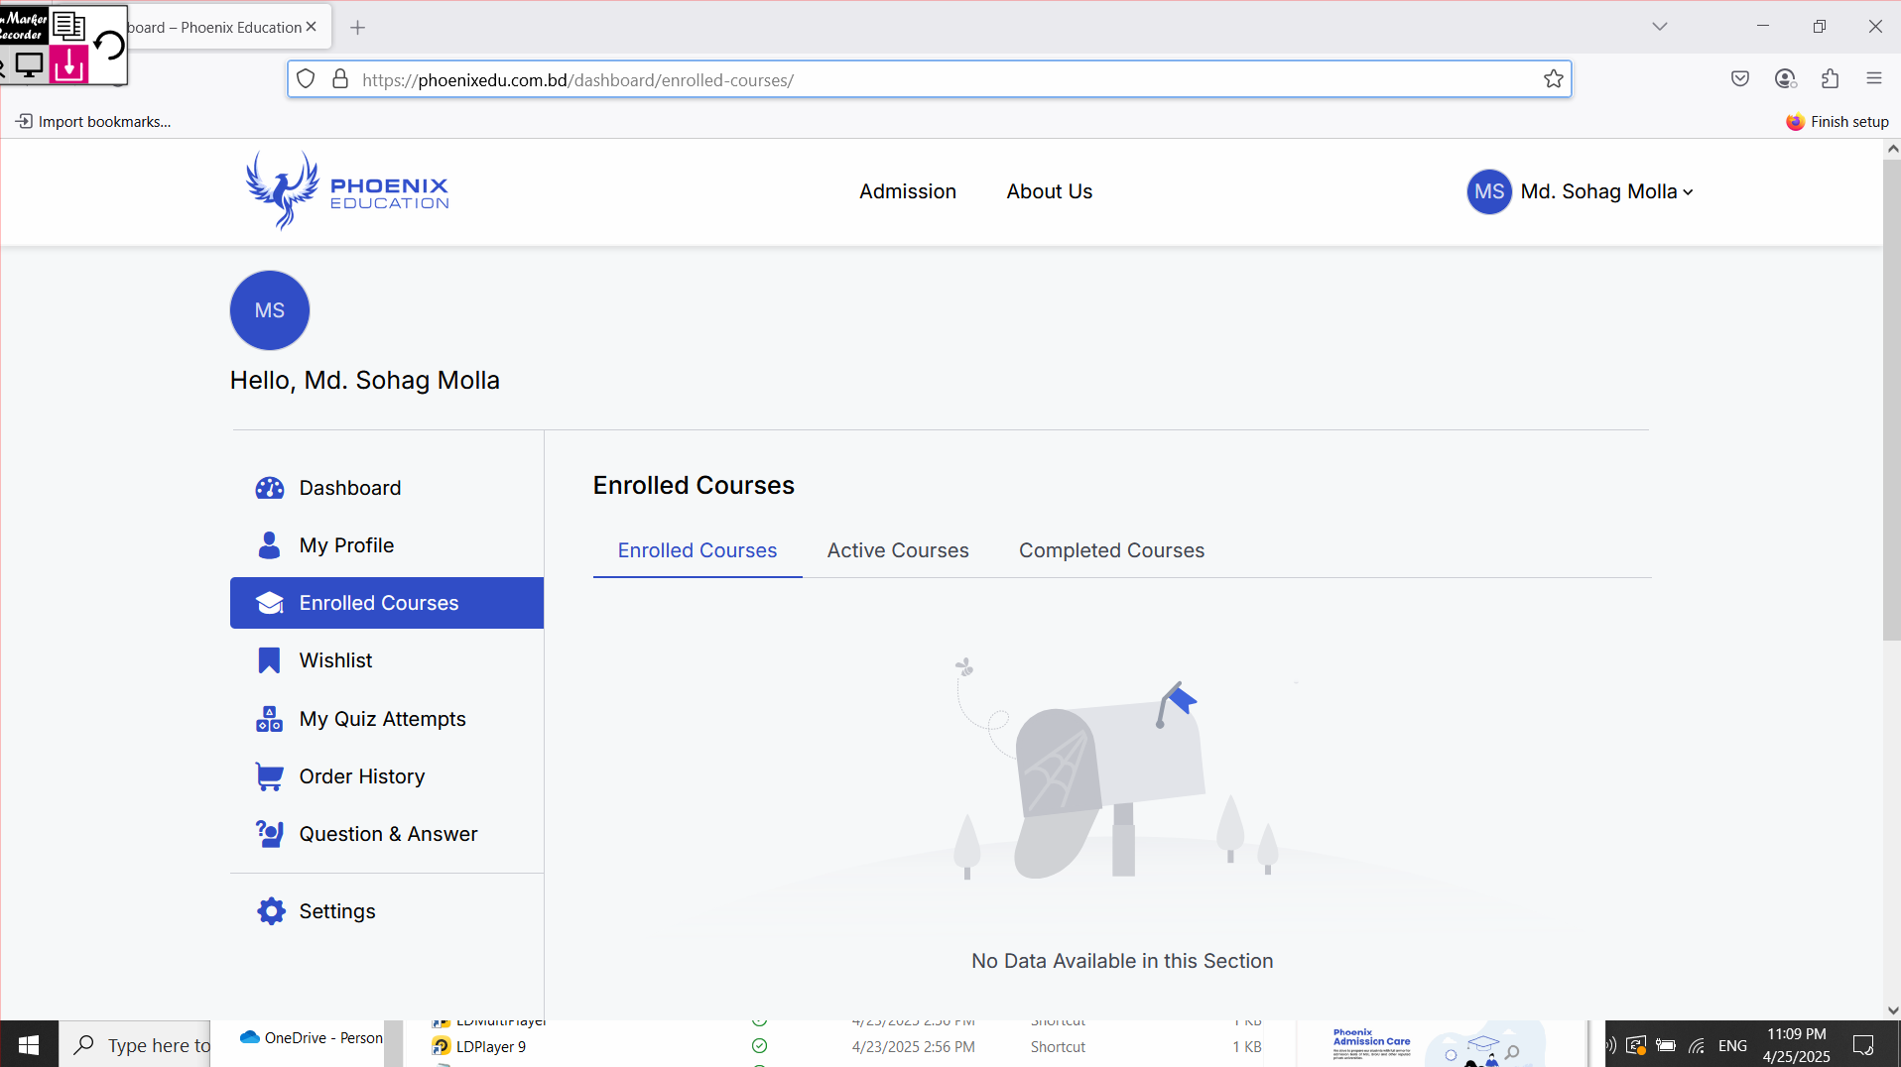Open the About Us page link
Image resolution: width=1901 pixels, height=1067 pixels.
tap(1049, 191)
